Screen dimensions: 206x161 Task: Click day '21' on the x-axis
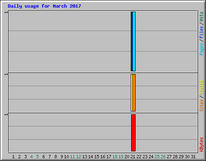pyautogui.click(x=133, y=157)
